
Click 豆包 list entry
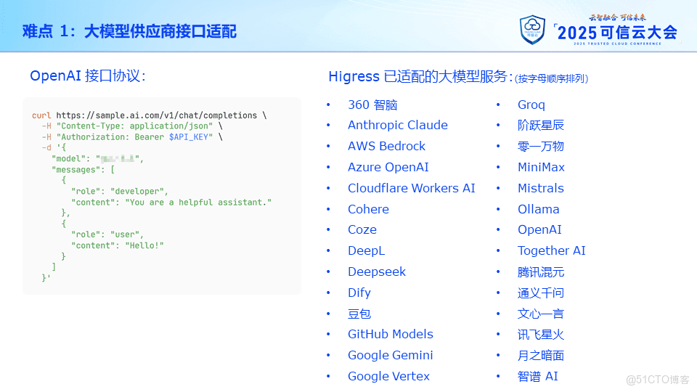[x=359, y=314]
